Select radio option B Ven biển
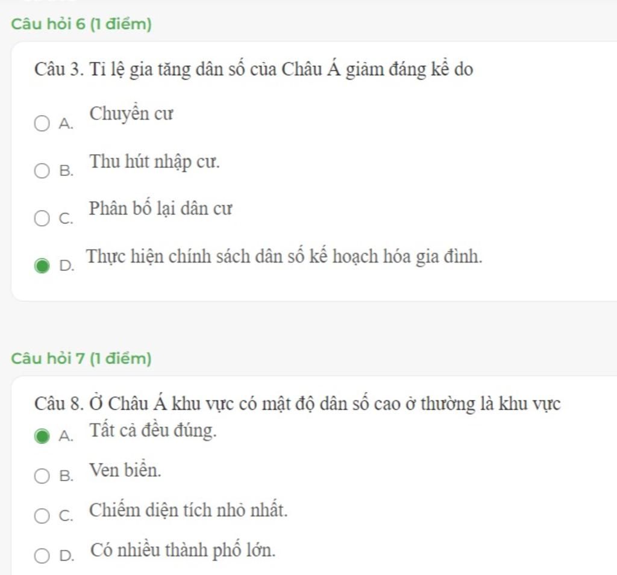 pyautogui.click(x=42, y=476)
